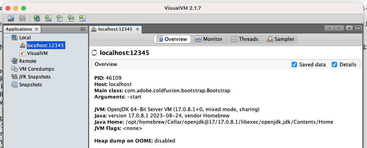Disable the Details checkbox
367x148 pixels.
(x=334, y=64)
